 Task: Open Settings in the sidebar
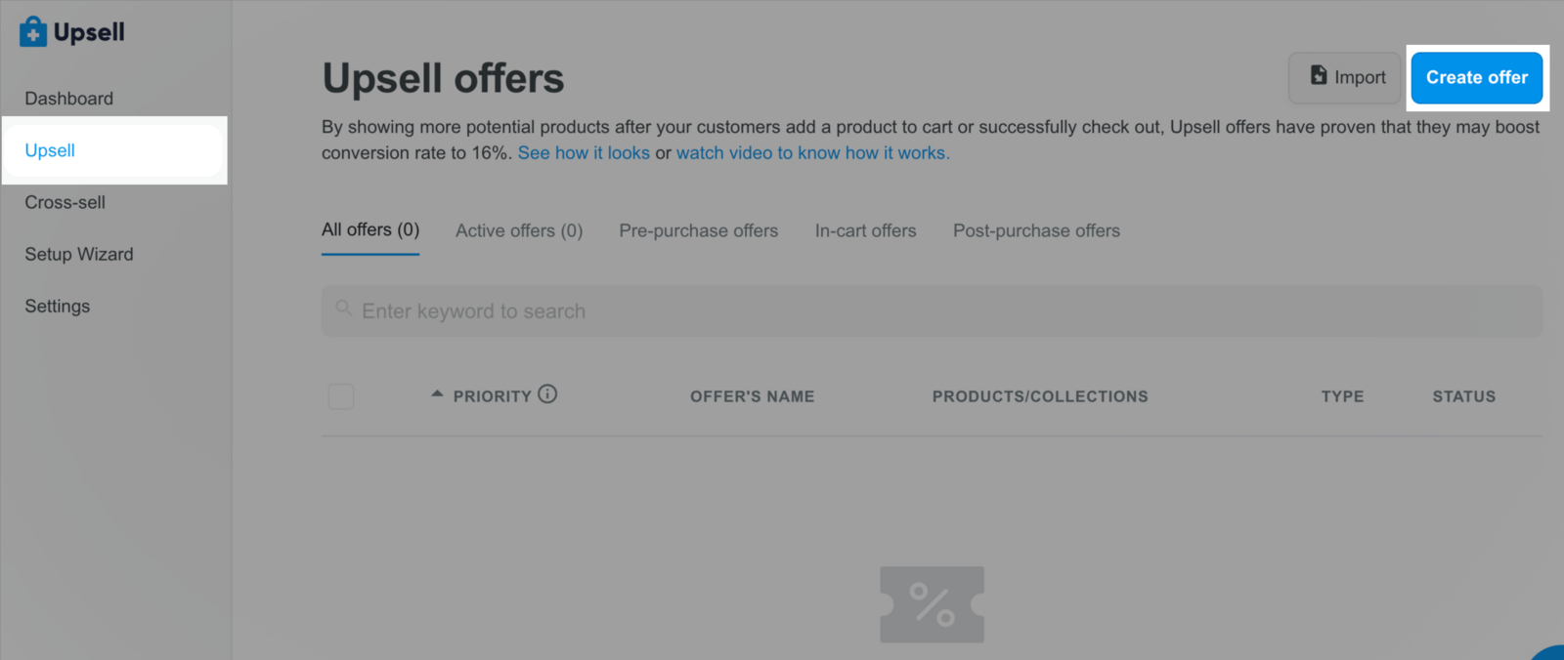(x=57, y=306)
